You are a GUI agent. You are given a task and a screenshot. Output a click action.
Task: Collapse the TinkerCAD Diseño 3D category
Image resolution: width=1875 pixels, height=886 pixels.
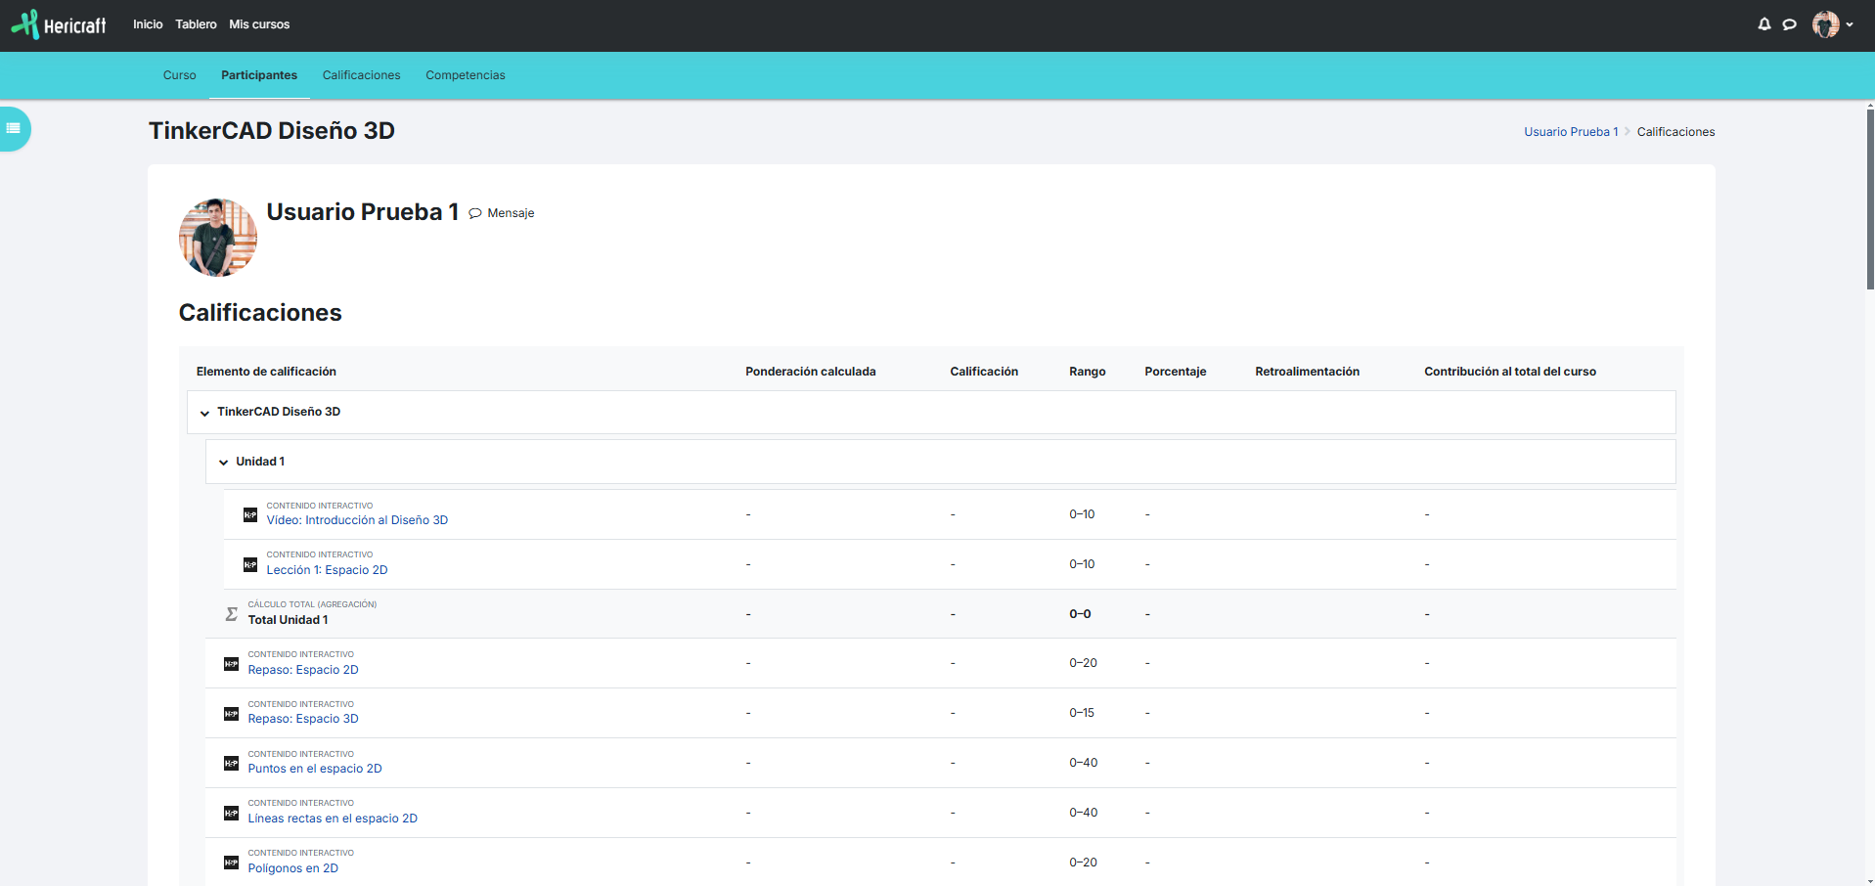(x=204, y=413)
